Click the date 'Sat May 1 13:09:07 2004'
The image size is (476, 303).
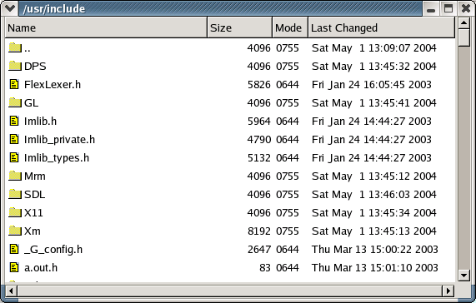(x=374, y=48)
